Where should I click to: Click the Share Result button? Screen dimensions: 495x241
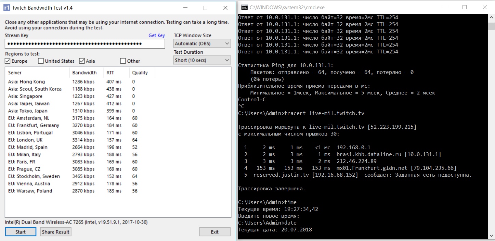(55, 232)
